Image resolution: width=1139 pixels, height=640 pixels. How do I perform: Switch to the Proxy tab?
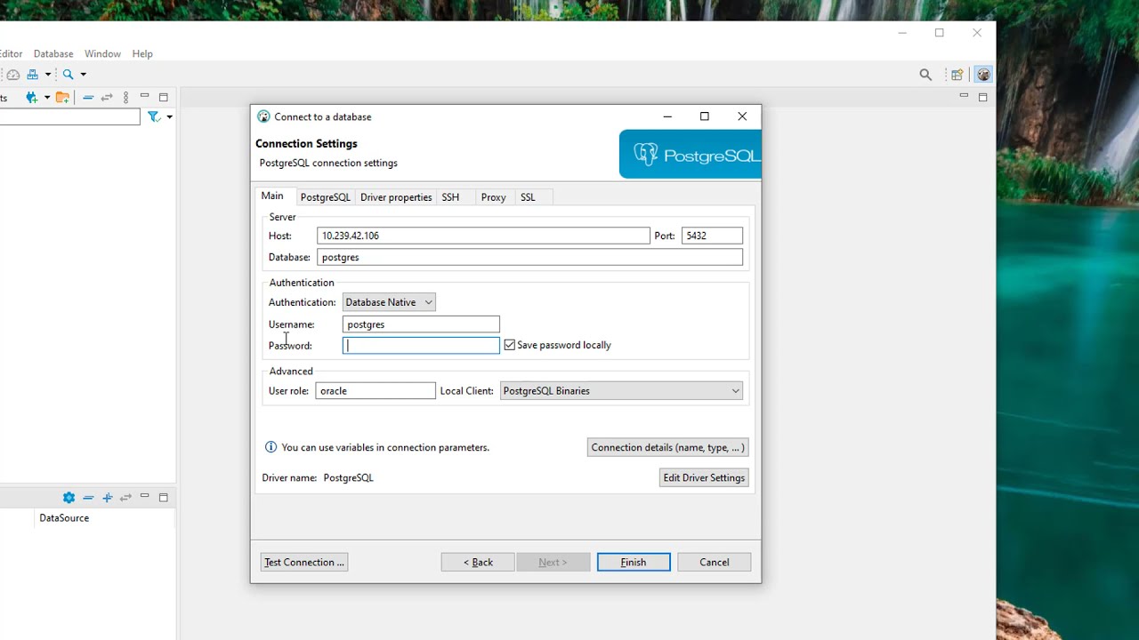pyautogui.click(x=493, y=197)
